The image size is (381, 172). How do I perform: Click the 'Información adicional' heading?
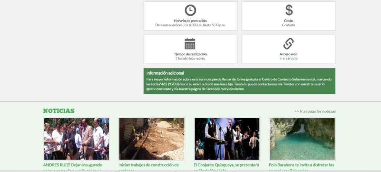click(x=165, y=73)
